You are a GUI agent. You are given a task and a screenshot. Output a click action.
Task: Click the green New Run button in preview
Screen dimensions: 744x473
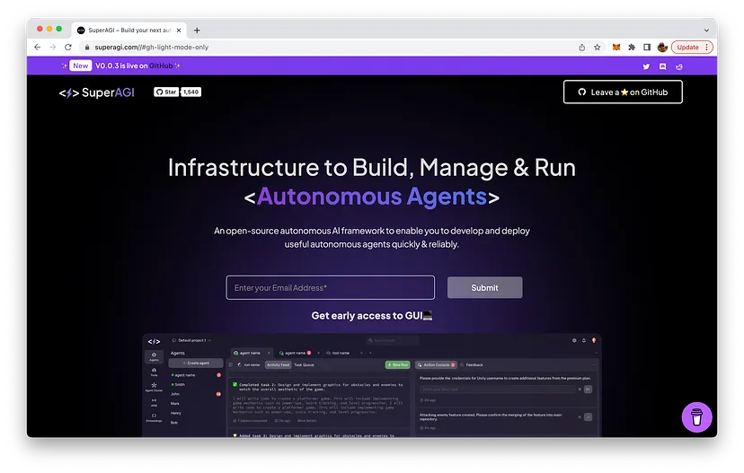397,365
